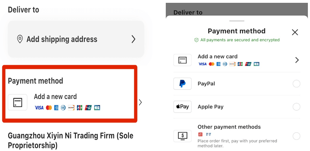Click the Other payment methods dollar icon
This screenshot has width=310, height=151.
pyautogui.click(x=182, y=136)
